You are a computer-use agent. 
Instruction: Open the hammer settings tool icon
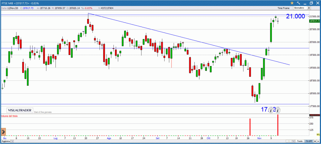pyautogui.click(x=298, y=3)
